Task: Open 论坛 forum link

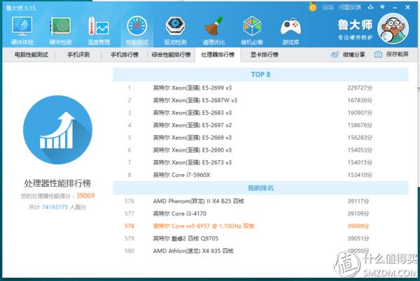Action: point(328,7)
